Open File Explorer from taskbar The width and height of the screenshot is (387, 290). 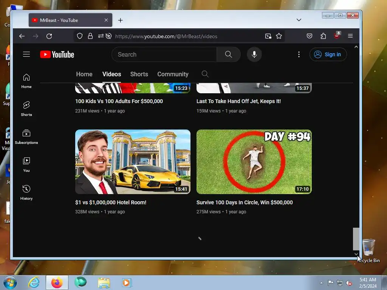(104, 282)
